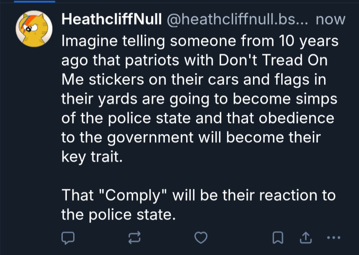Screen dimensions: 359x255
Task: Open the three-dot more options menu
Action: tap(334, 238)
